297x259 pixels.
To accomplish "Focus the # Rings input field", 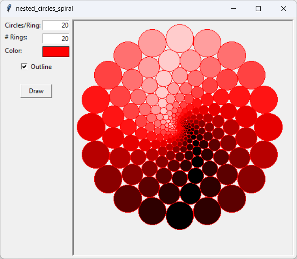I will (x=56, y=38).
